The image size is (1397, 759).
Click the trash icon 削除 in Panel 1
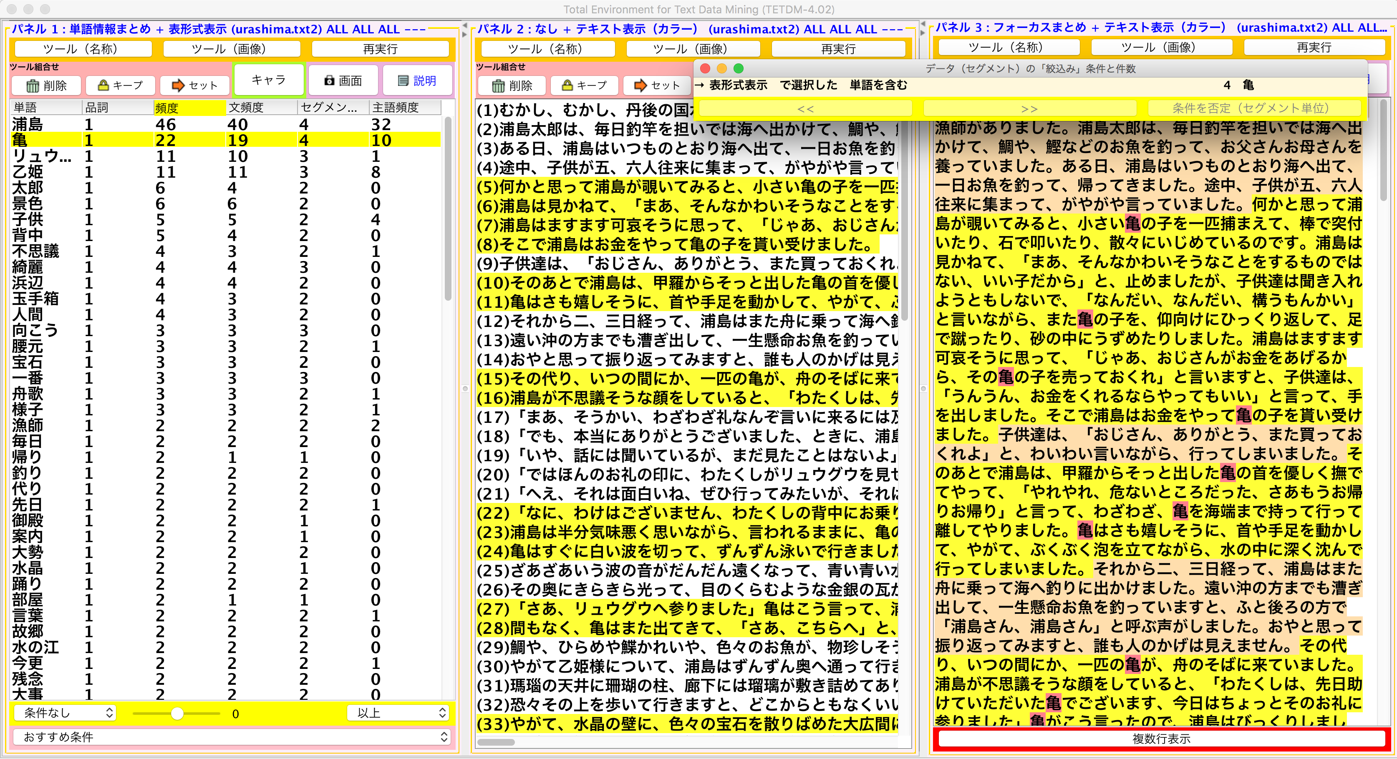46,85
